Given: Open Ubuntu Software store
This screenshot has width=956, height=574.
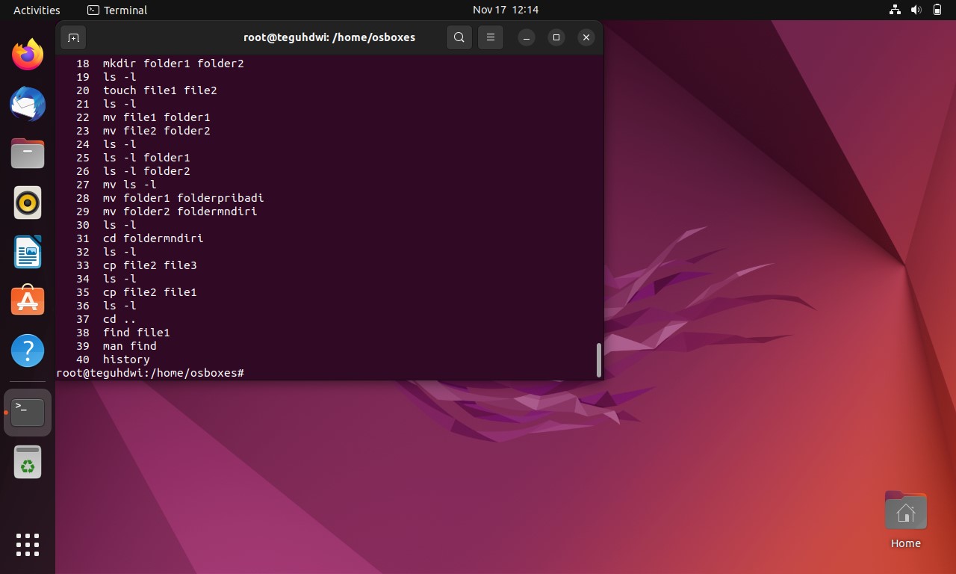Looking at the screenshot, I should pyautogui.click(x=28, y=301).
